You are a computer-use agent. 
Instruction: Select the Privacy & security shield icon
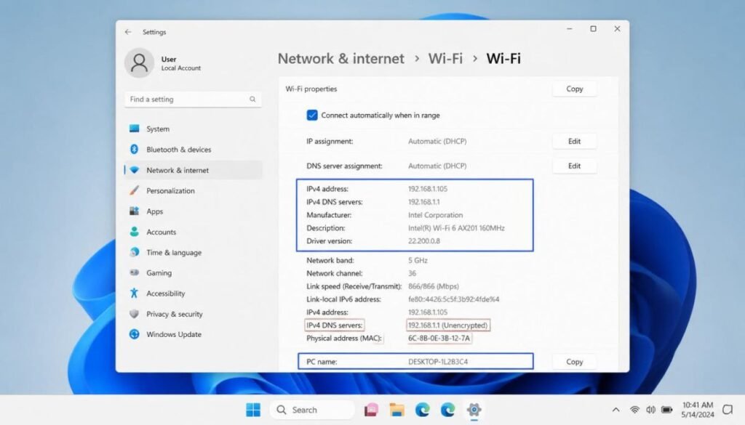pos(135,314)
